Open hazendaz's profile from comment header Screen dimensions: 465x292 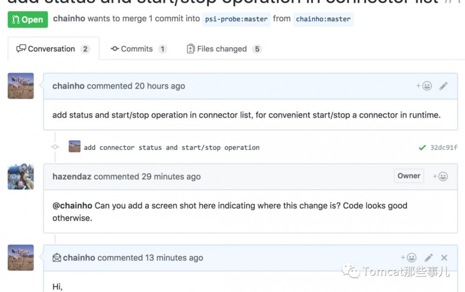coord(72,177)
